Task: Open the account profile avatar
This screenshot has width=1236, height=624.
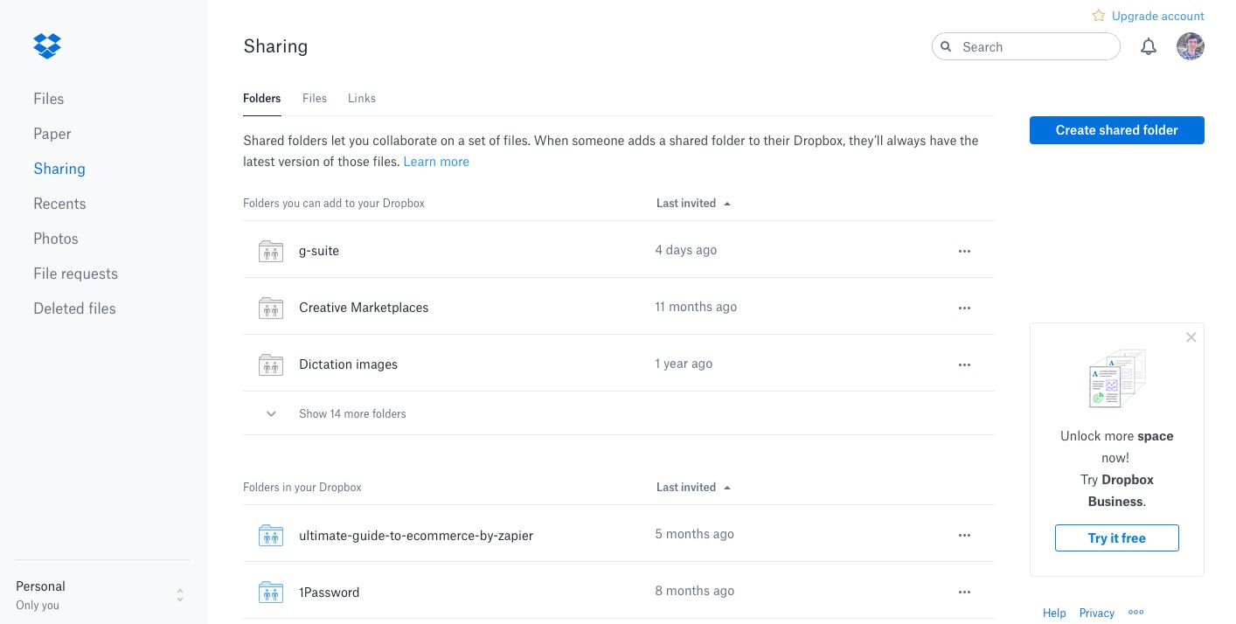Action: tap(1190, 46)
